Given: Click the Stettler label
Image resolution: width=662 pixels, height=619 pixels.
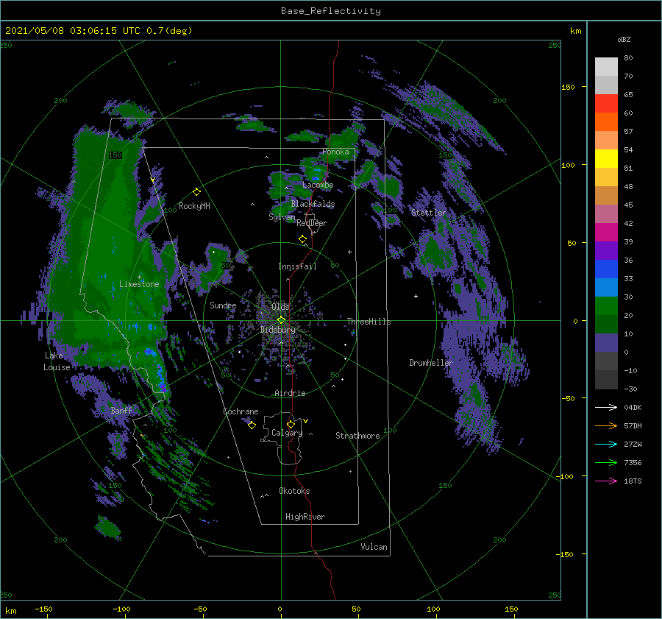Looking at the screenshot, I should pos(429,213).
